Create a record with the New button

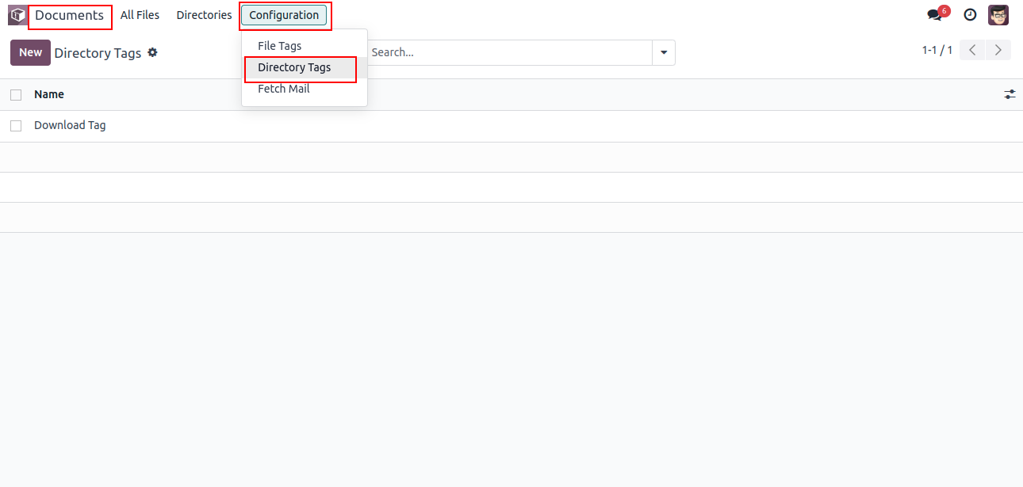[30, 53]
